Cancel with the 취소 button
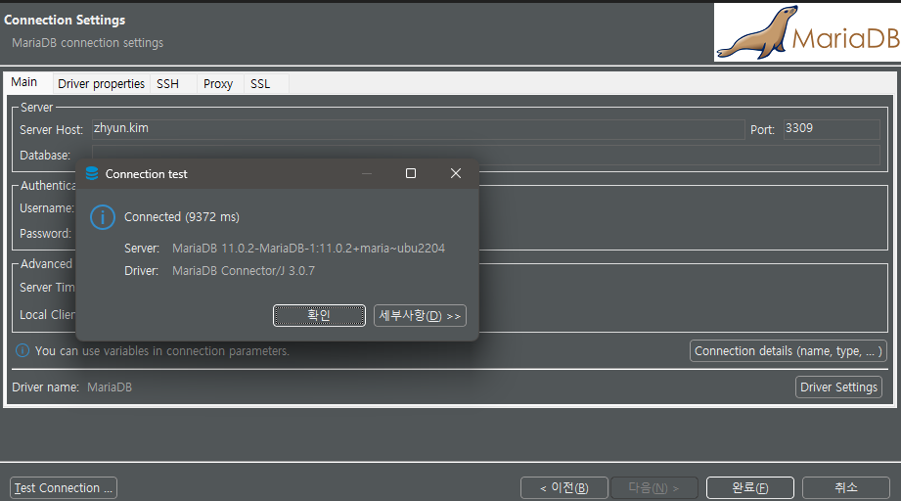 846,487
